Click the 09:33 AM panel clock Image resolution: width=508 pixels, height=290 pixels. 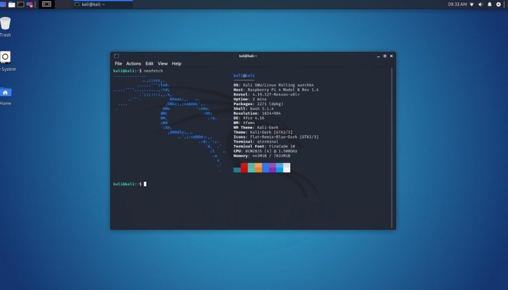point(457,5)
